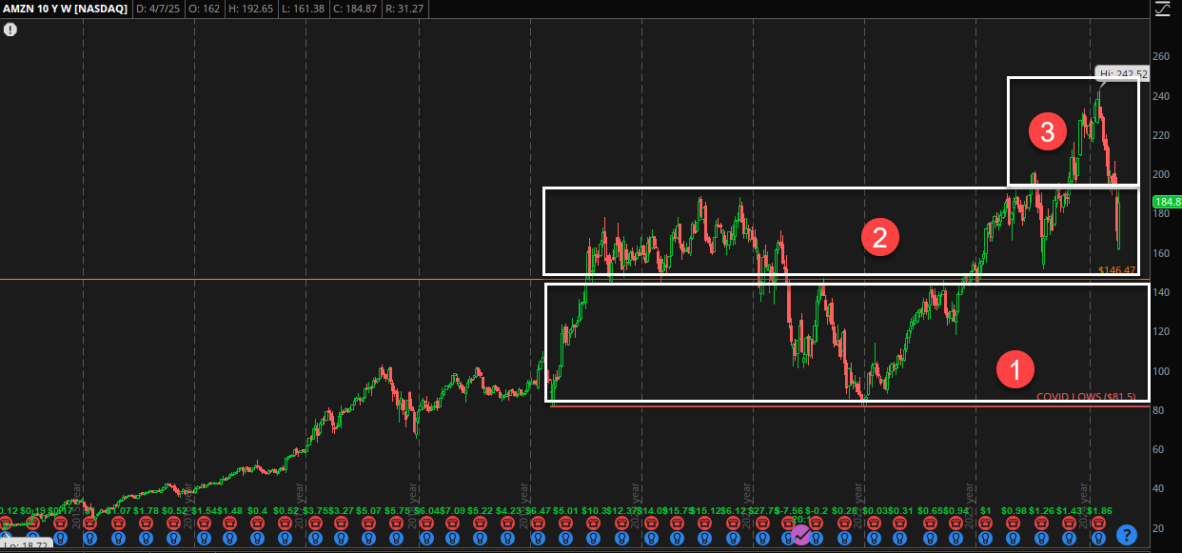Select the $12.37 earnings value

[620, 511]
